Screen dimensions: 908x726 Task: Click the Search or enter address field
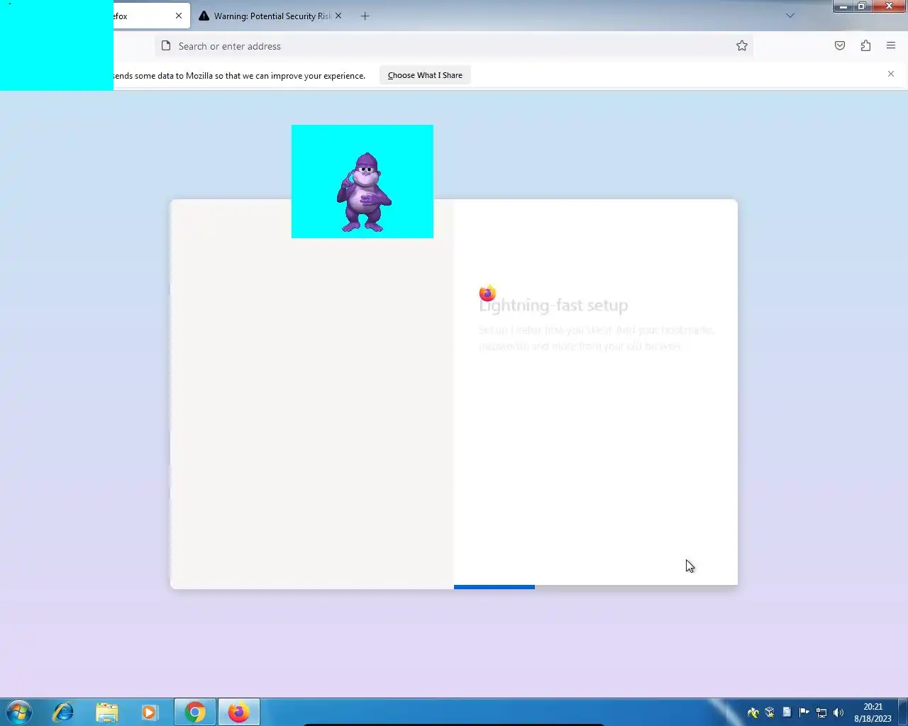coord(454,46)
